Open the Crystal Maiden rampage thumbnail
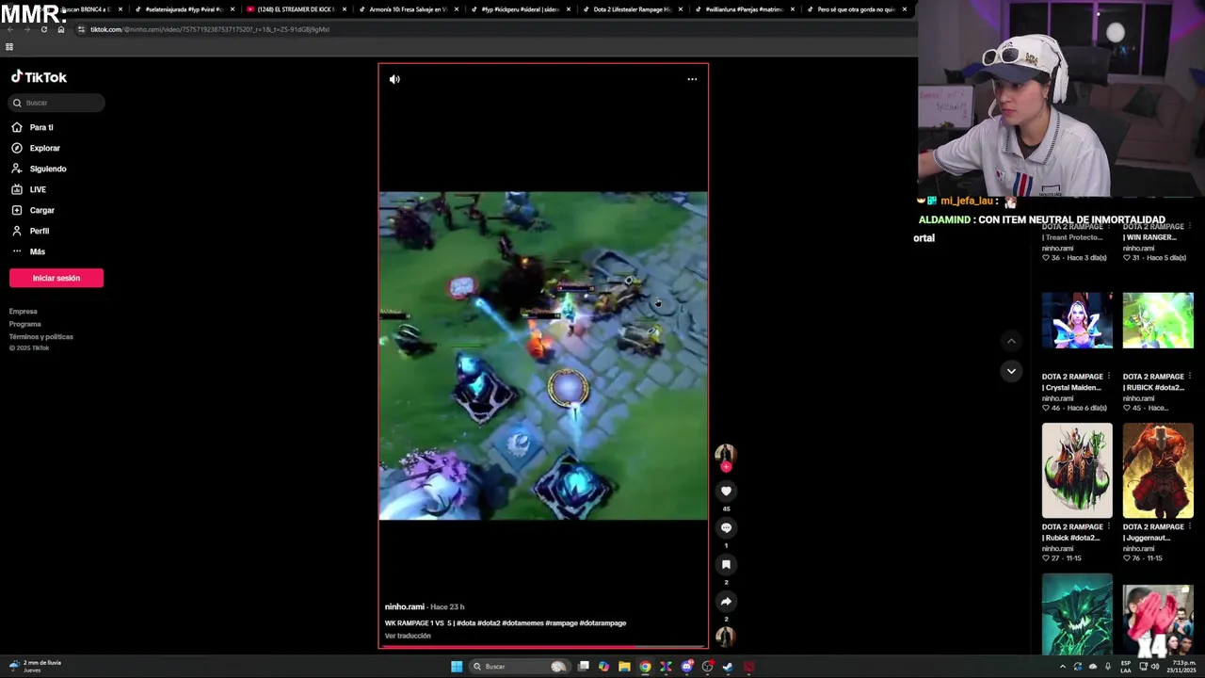The height and width of the screenshot is (678, 1205). pyautogui.click(x=1077, y=320)
